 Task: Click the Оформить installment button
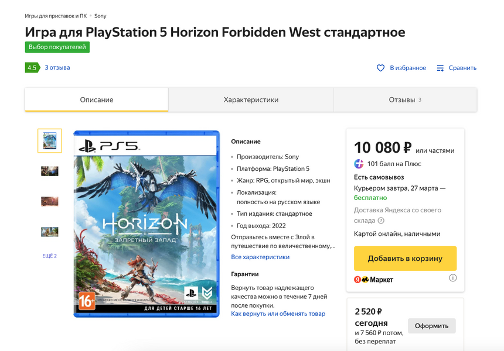431,326
